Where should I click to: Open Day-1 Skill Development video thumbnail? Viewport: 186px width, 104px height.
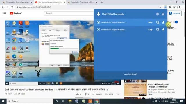pyautogui.click(x=135, y=90)
